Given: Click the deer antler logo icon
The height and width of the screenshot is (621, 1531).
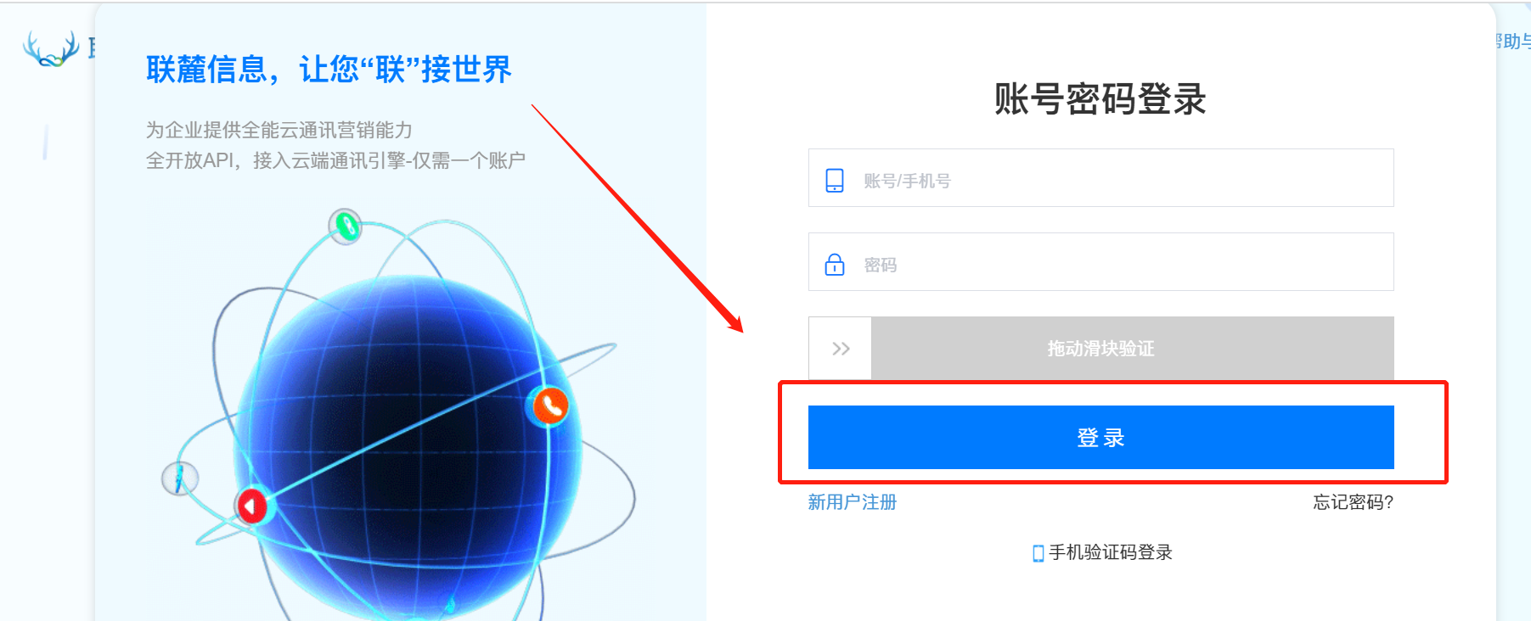Looking at the screenshot, I should [51, 49].
